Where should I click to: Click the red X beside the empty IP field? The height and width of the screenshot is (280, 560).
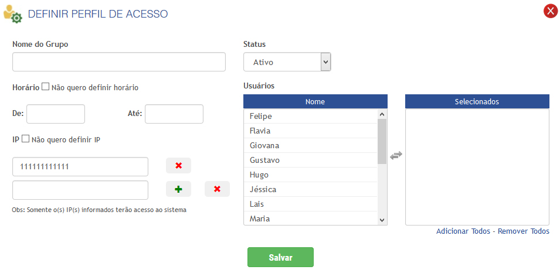click(x=217, y=189)
